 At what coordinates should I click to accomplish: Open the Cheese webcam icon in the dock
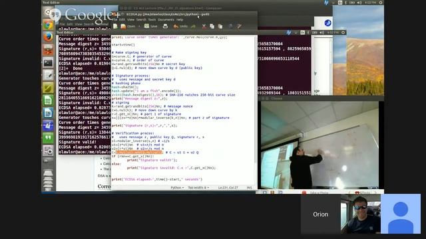48,151
